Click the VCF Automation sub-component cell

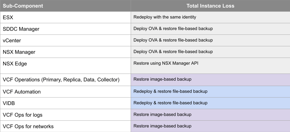click(22, 92)
